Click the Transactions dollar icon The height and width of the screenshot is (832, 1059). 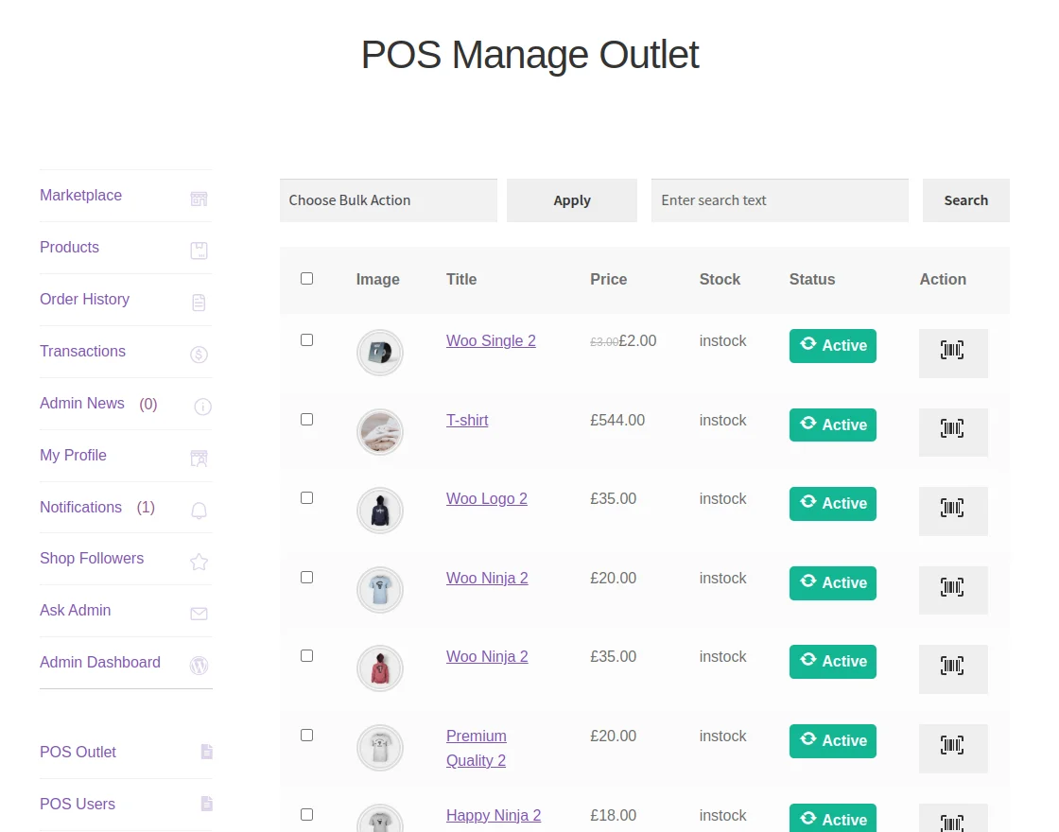point(199,355)
